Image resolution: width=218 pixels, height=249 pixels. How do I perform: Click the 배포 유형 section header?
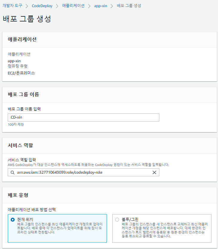point(18,195)
